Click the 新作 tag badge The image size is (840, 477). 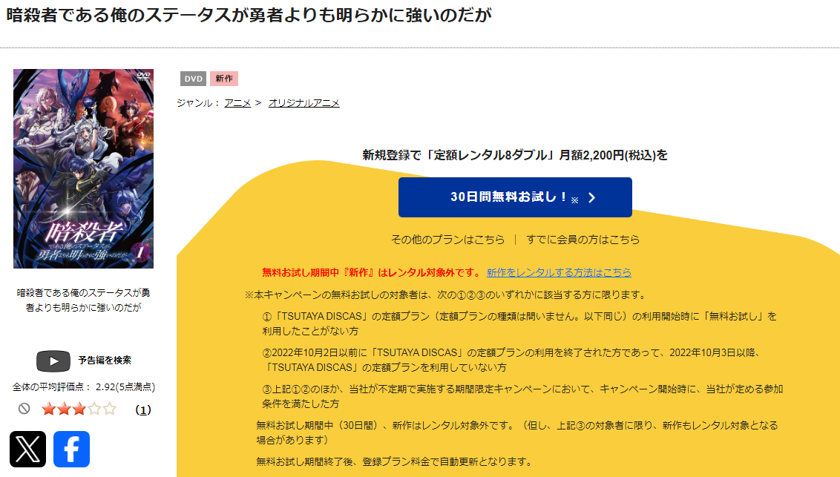point(224,79)
